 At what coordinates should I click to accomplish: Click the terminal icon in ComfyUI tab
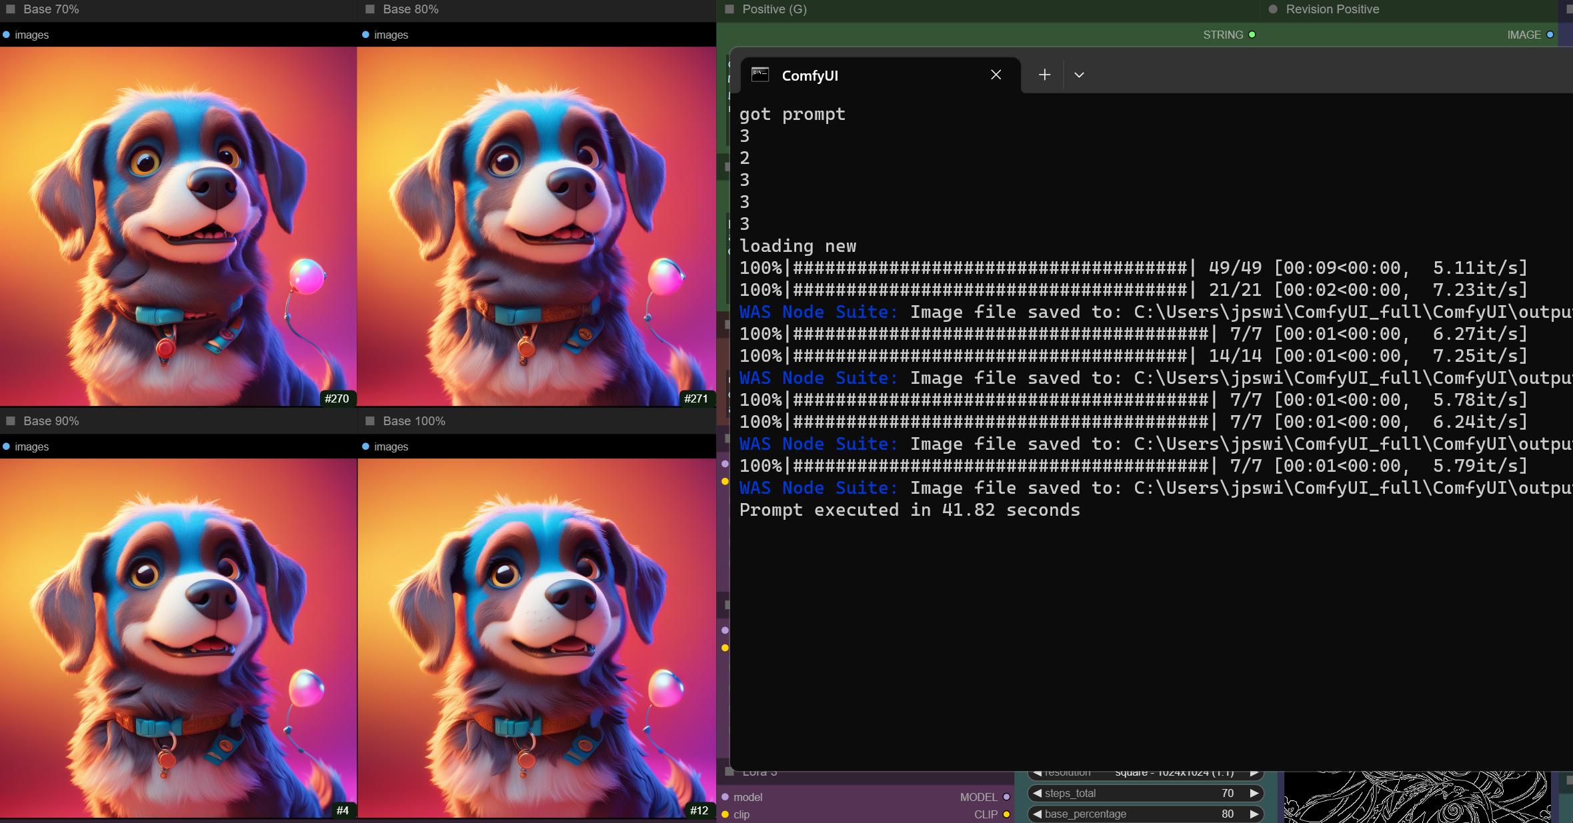click(760, 75)
